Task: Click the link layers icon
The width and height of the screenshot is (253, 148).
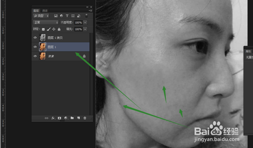Action: click(47, 118)
